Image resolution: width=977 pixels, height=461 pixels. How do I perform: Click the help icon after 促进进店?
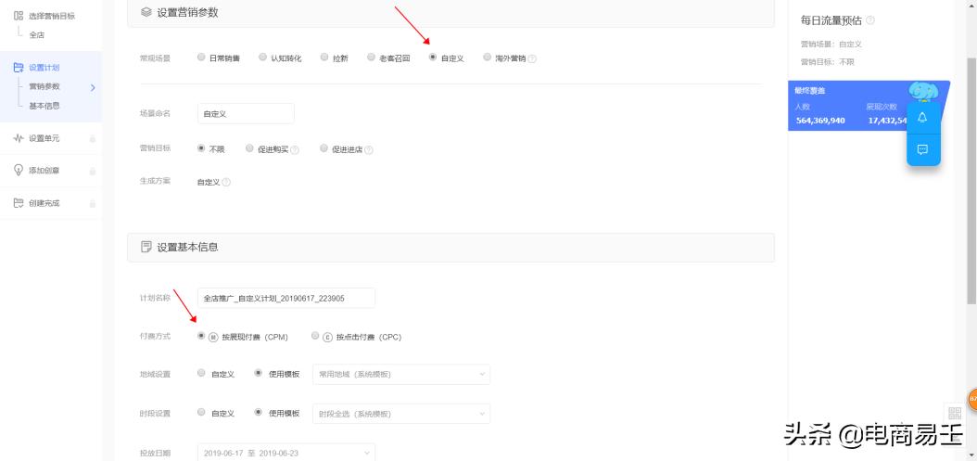pos(369,150)
